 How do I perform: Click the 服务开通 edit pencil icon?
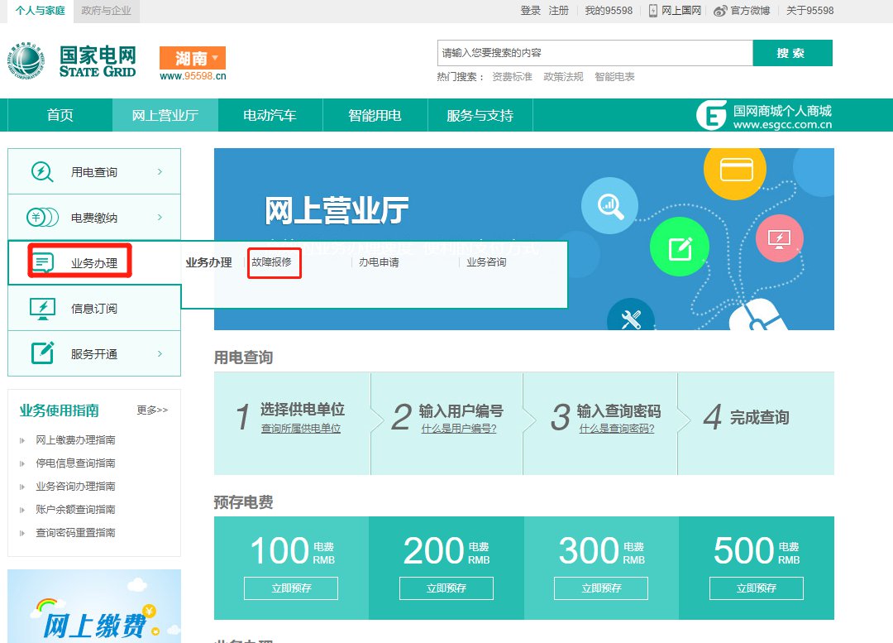[x=43, y=353]
